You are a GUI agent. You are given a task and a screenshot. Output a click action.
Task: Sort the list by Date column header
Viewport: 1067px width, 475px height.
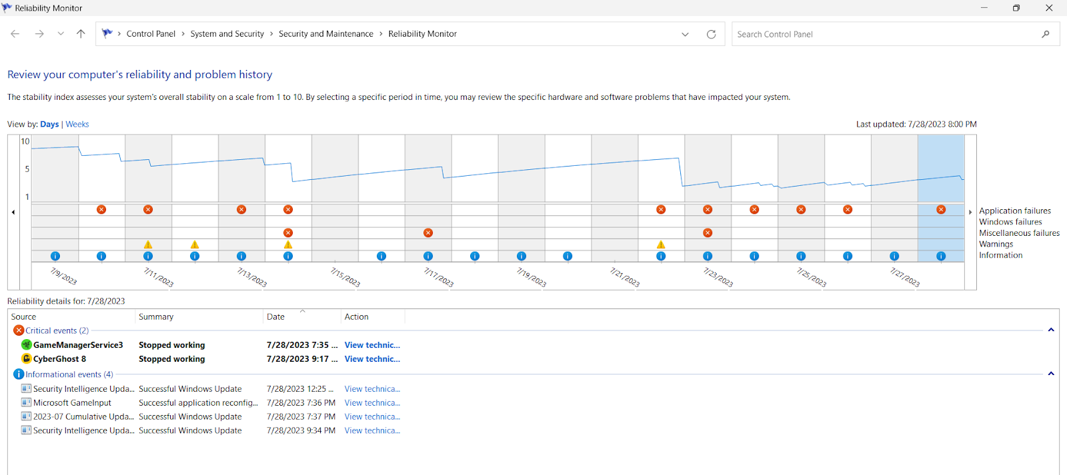pos(276,317)
